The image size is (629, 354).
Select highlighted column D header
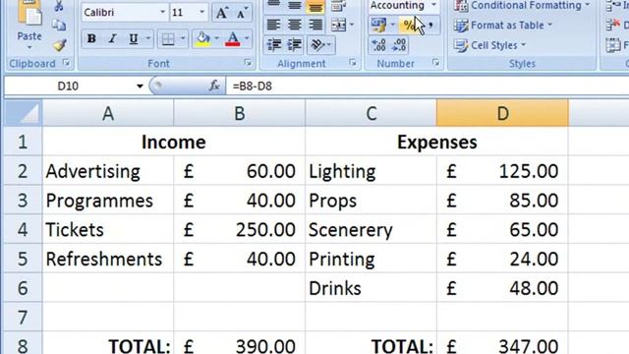point(502,114)
